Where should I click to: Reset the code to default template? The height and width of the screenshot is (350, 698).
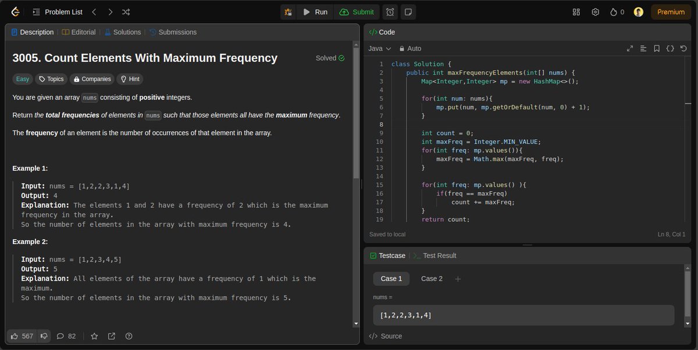point(682,48)
